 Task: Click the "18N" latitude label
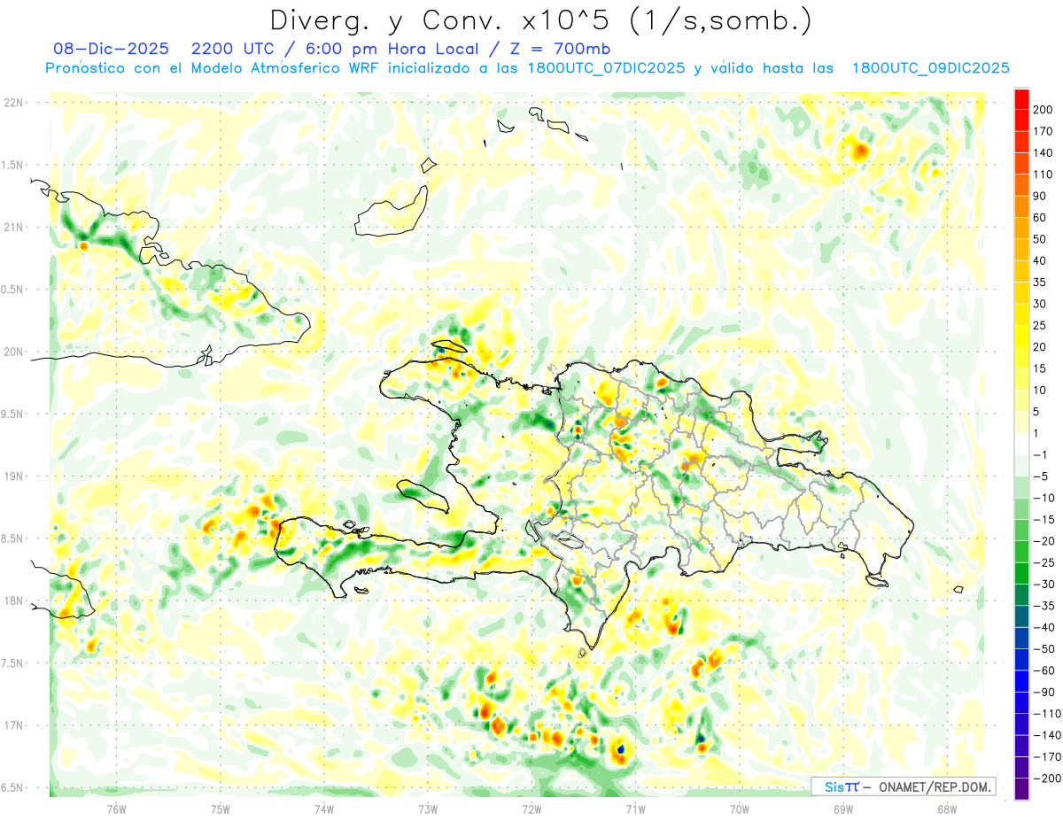(12, 601)
